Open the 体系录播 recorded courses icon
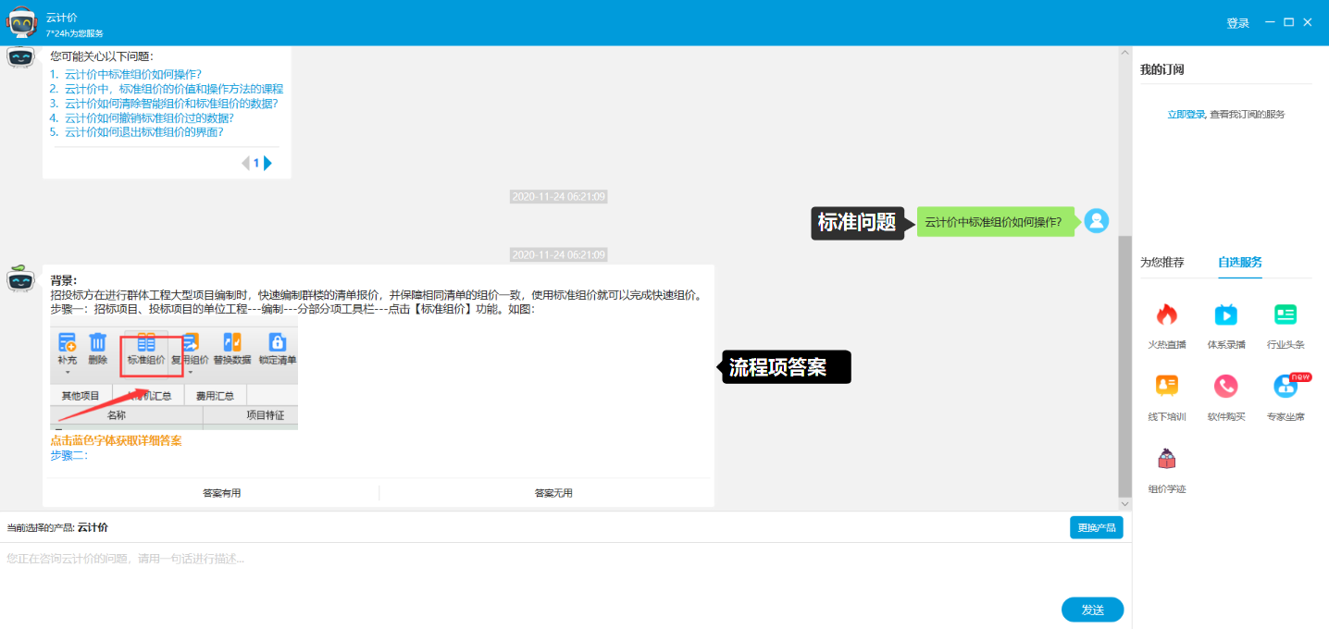 point(1225,315)
